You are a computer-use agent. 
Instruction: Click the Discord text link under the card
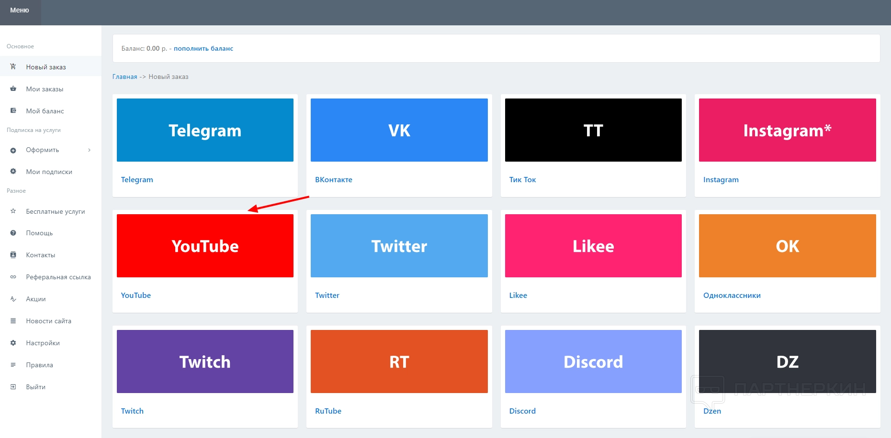coord(522,411)
